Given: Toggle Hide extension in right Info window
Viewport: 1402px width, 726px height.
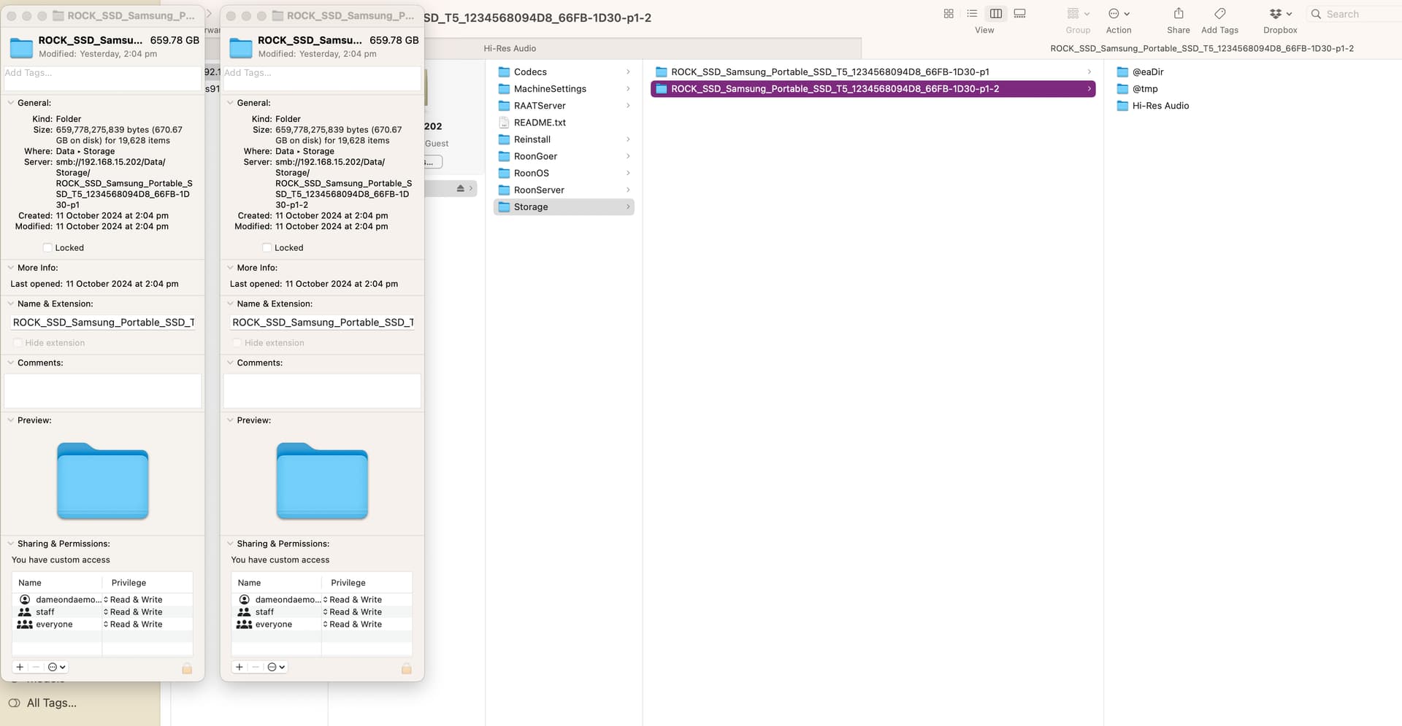Looking at the screenshot, I should click(237, 342).
